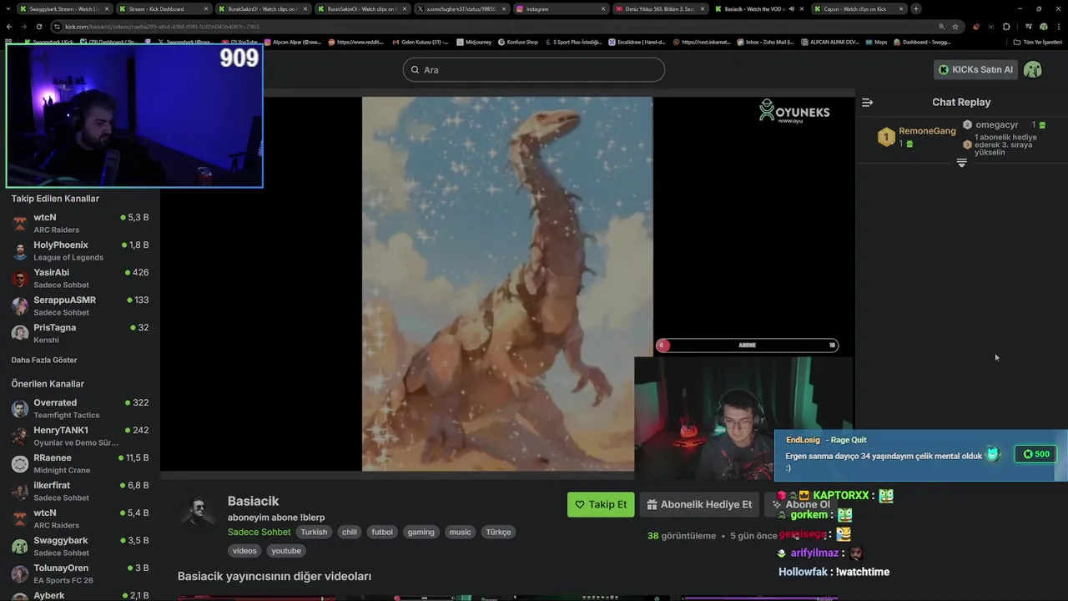
Task: Click the browser back arrow
Action: [x=9, y=27]
